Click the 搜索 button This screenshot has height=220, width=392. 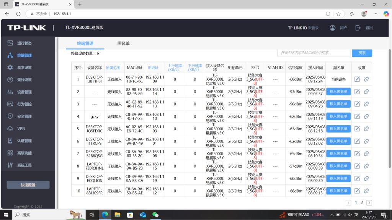tap(362, 53)
